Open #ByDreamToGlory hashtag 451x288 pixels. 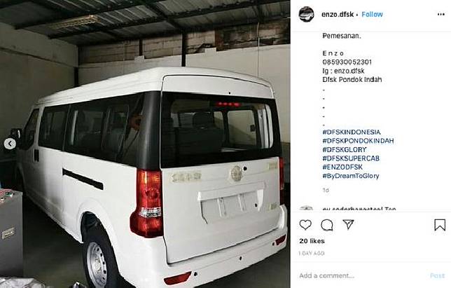pos(351,176)
